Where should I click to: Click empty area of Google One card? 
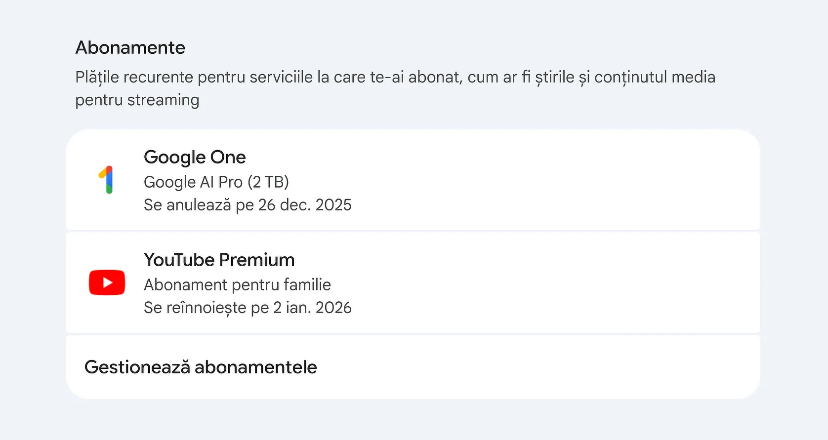(543, 180)
